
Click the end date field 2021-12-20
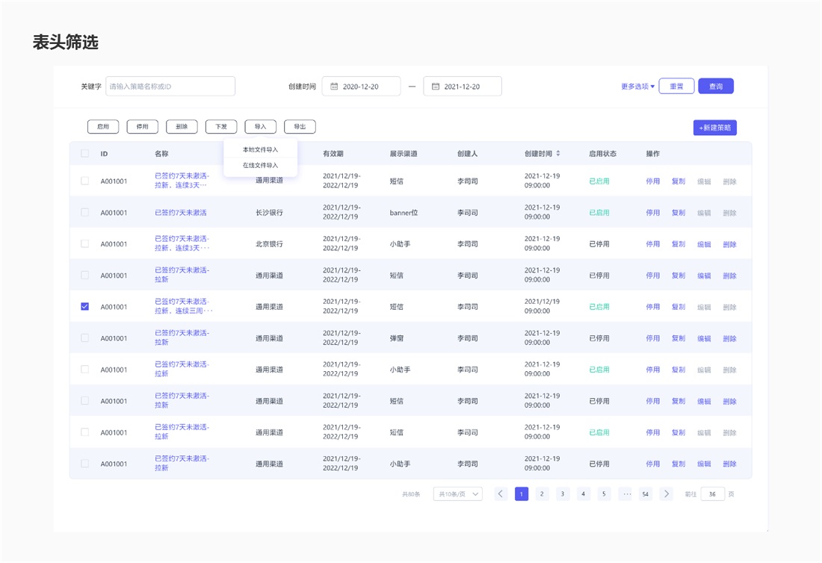pos(463,87)
